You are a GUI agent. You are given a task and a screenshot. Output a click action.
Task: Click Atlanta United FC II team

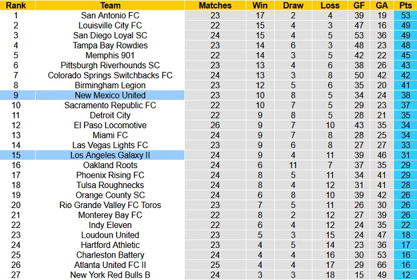pos(110,265)
